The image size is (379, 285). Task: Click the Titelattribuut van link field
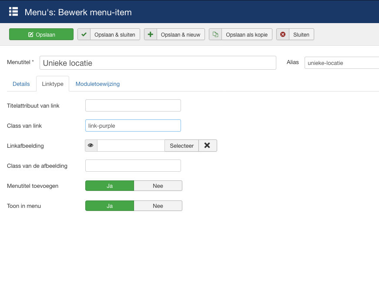point(133,105)
